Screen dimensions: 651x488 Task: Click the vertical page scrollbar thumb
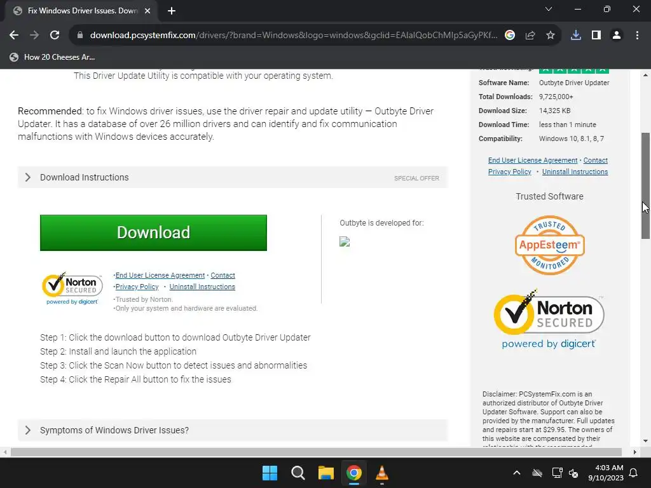[645, 186]
